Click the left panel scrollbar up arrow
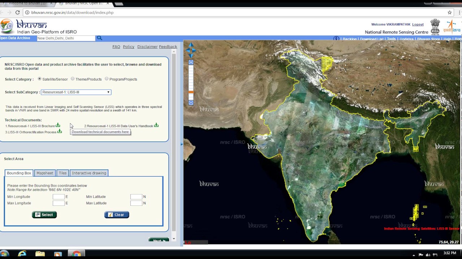The width and height of the screenshot is (462, 259). point(174,52)
